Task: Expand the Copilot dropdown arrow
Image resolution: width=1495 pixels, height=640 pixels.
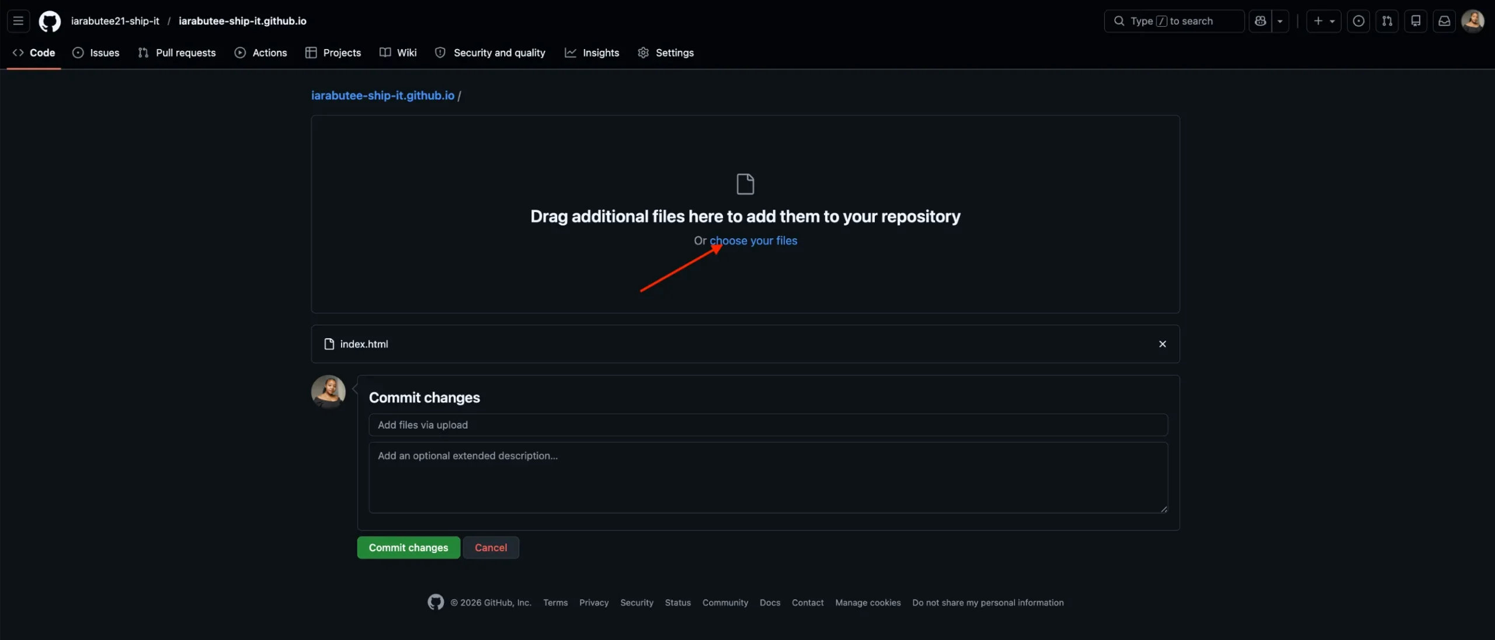Action: 1280,21
